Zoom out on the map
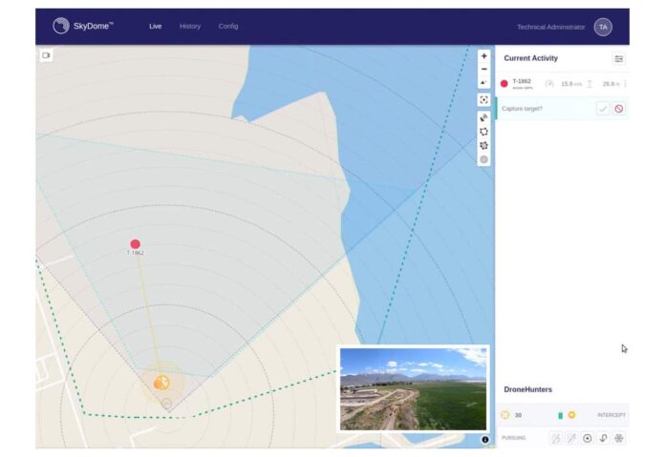The height and width of the screenshot is (457, 665). pyautogui.click(x=483, y=69)
